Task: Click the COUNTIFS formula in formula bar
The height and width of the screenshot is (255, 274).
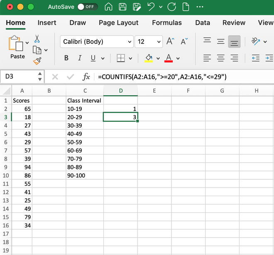Action: 162,77
